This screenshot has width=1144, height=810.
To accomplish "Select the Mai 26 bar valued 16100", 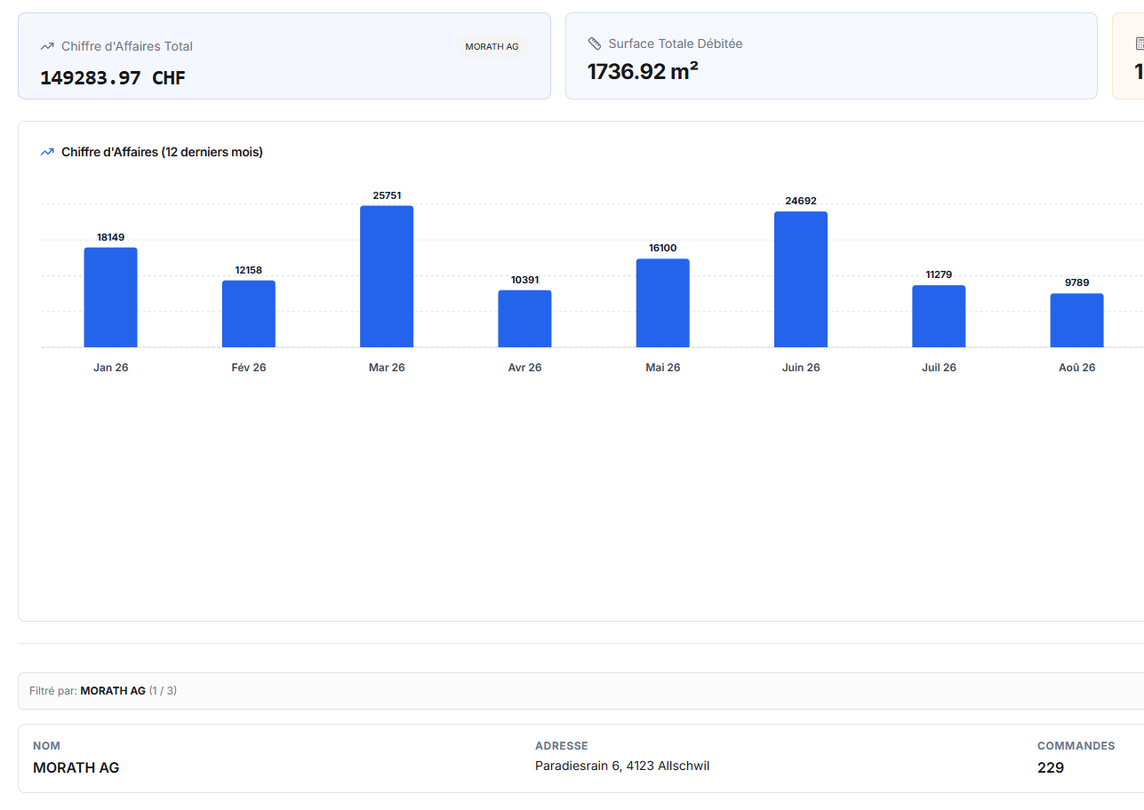I will (x=663, y=303).
